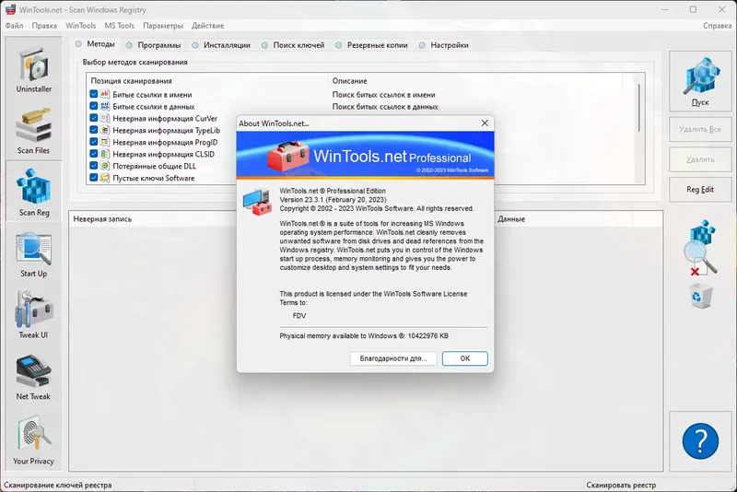Click the 'Неверная информация ProgID' row icon
737x492 pixels.
104,142
